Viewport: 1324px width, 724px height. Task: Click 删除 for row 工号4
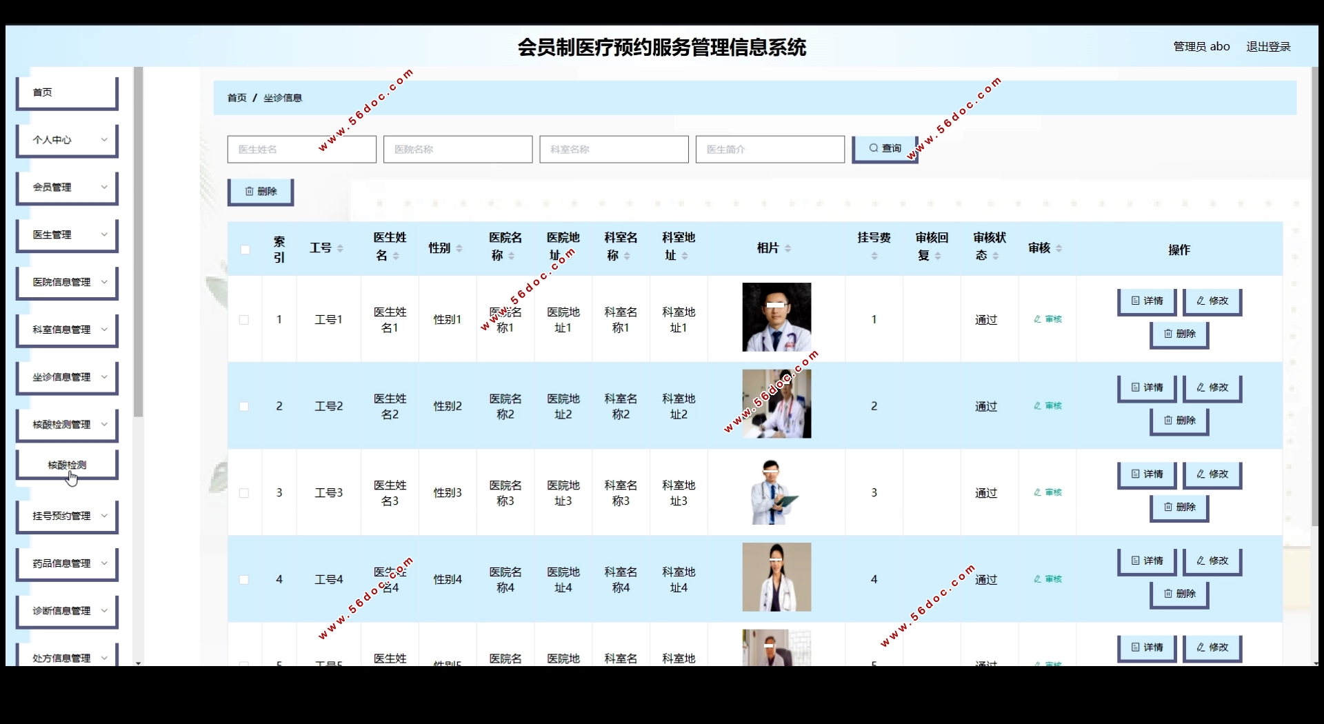tap(1179, 594)
